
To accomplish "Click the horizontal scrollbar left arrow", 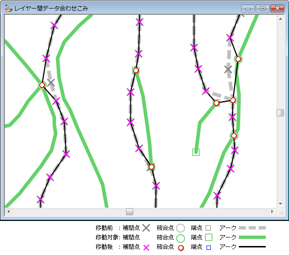I will pyautogui.click(x=9, y=212).
